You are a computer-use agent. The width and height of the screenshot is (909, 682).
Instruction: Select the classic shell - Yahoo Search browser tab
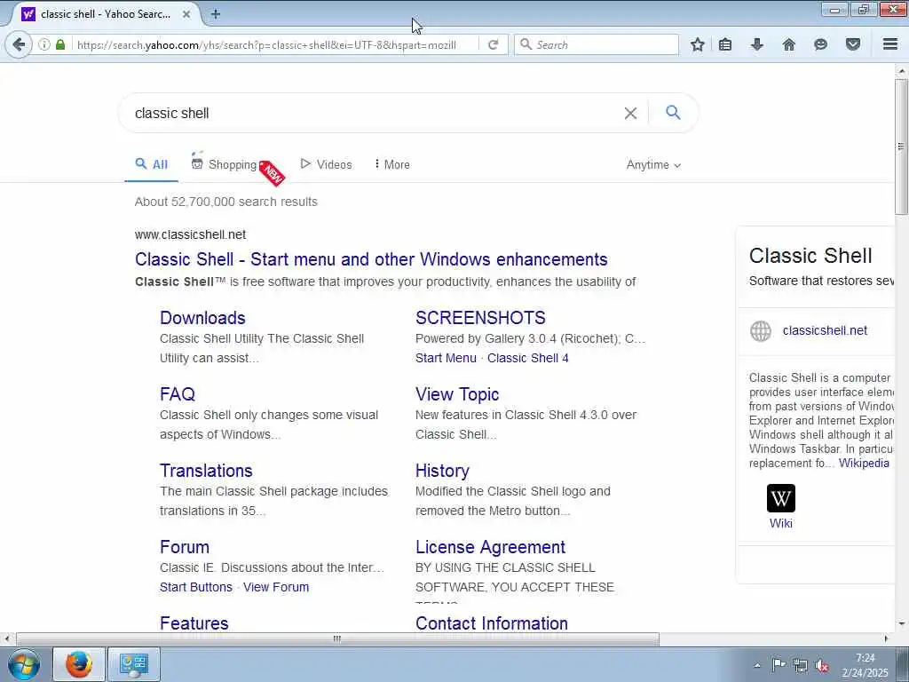click(105, 14)
